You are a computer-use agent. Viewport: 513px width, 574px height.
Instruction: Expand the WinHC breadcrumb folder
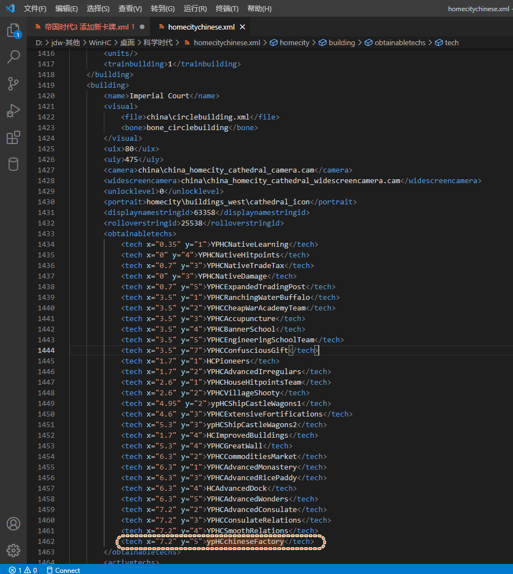coord(100,43)
